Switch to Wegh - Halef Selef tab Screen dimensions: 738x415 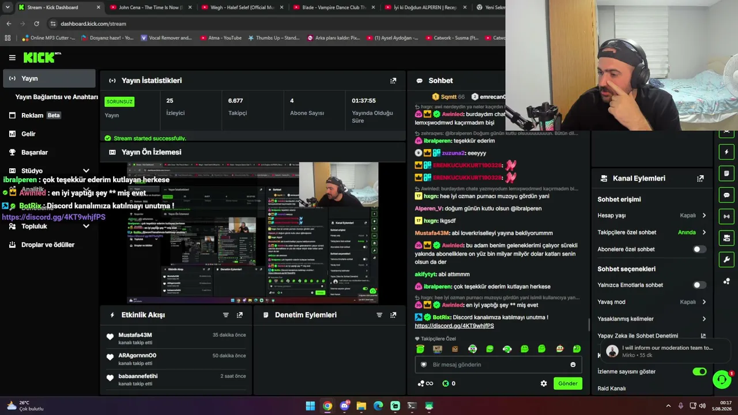242,7
